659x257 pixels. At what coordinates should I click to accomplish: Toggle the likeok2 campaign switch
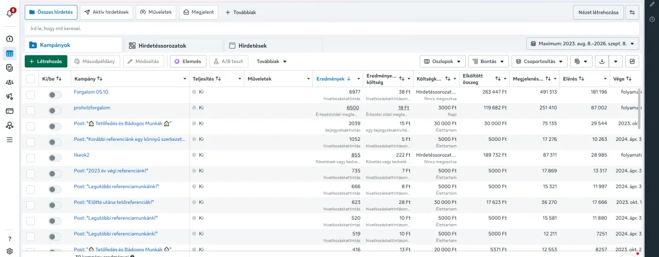point(54,158)
